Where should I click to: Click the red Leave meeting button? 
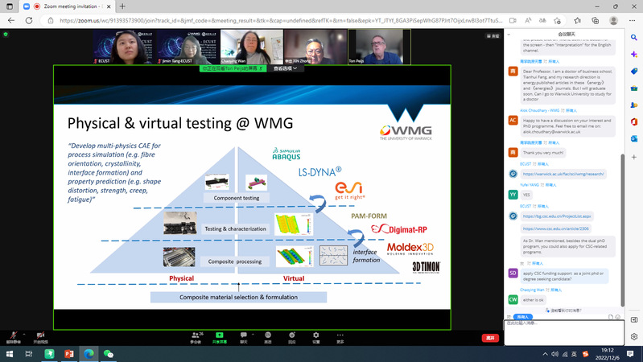(x=490, y=338)
